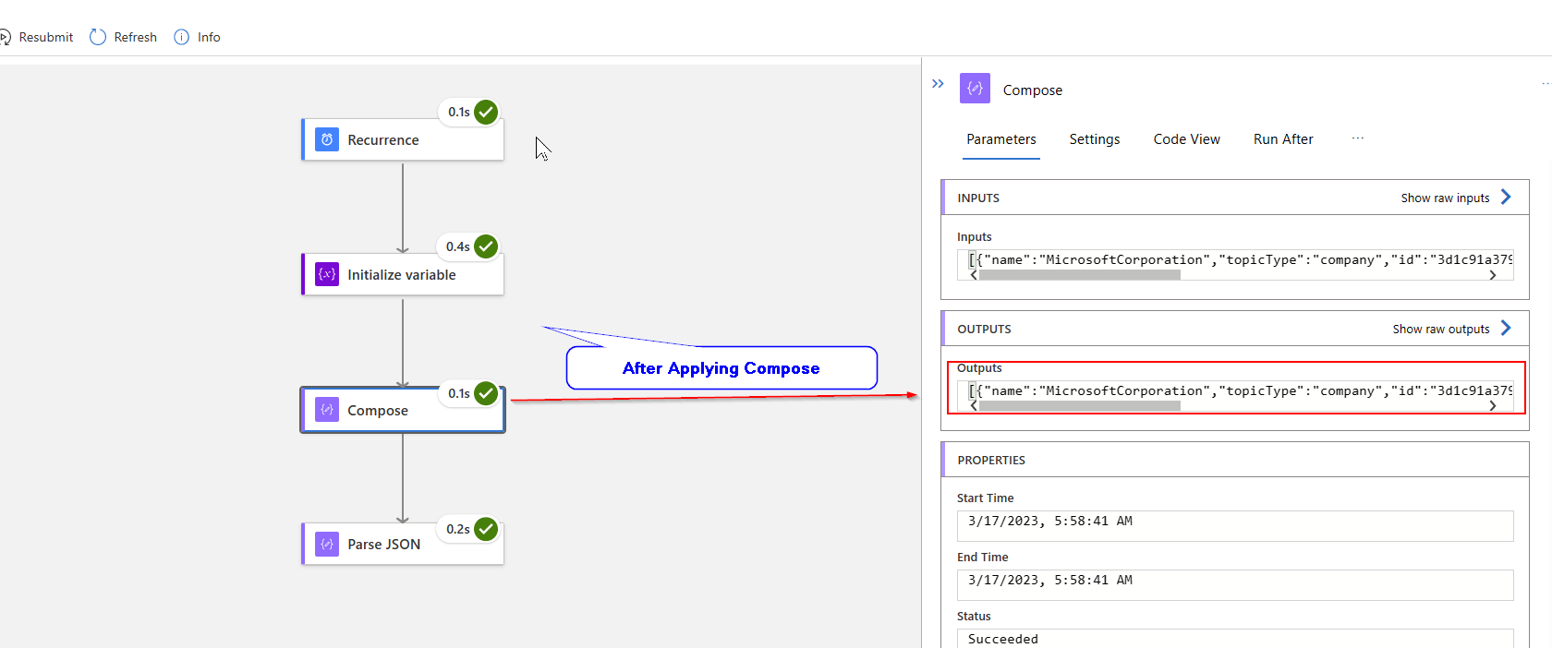Collapse the details panel with double chevron

point(939,84)
